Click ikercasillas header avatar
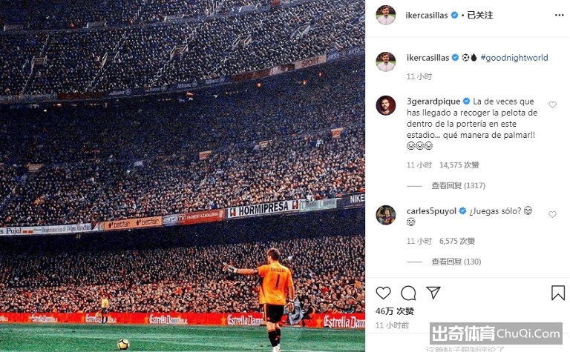The height and width of the screenshot is (352, 570). (x=386, y=16)
